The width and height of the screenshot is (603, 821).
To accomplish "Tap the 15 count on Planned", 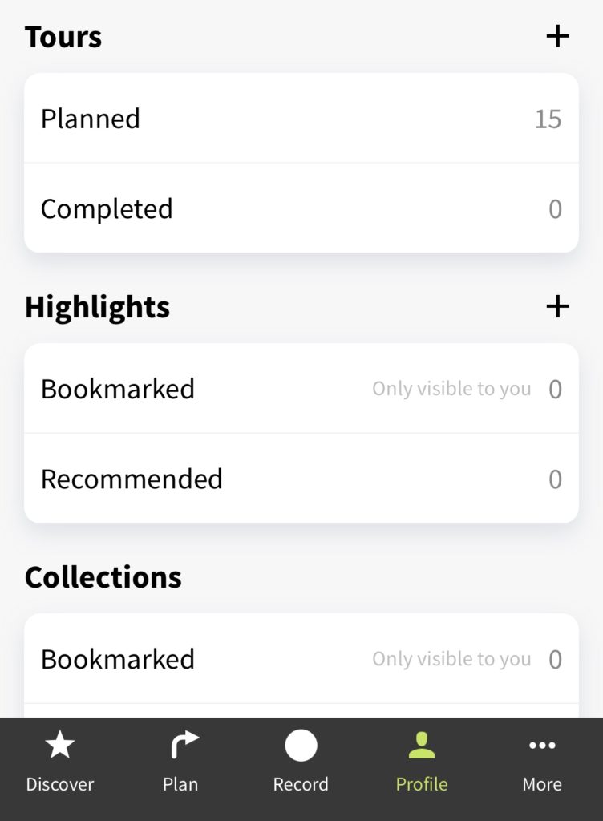I will [548, 119].
